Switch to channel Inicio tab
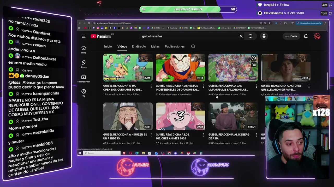Screen dimensions: 334x187 [108, 46]
